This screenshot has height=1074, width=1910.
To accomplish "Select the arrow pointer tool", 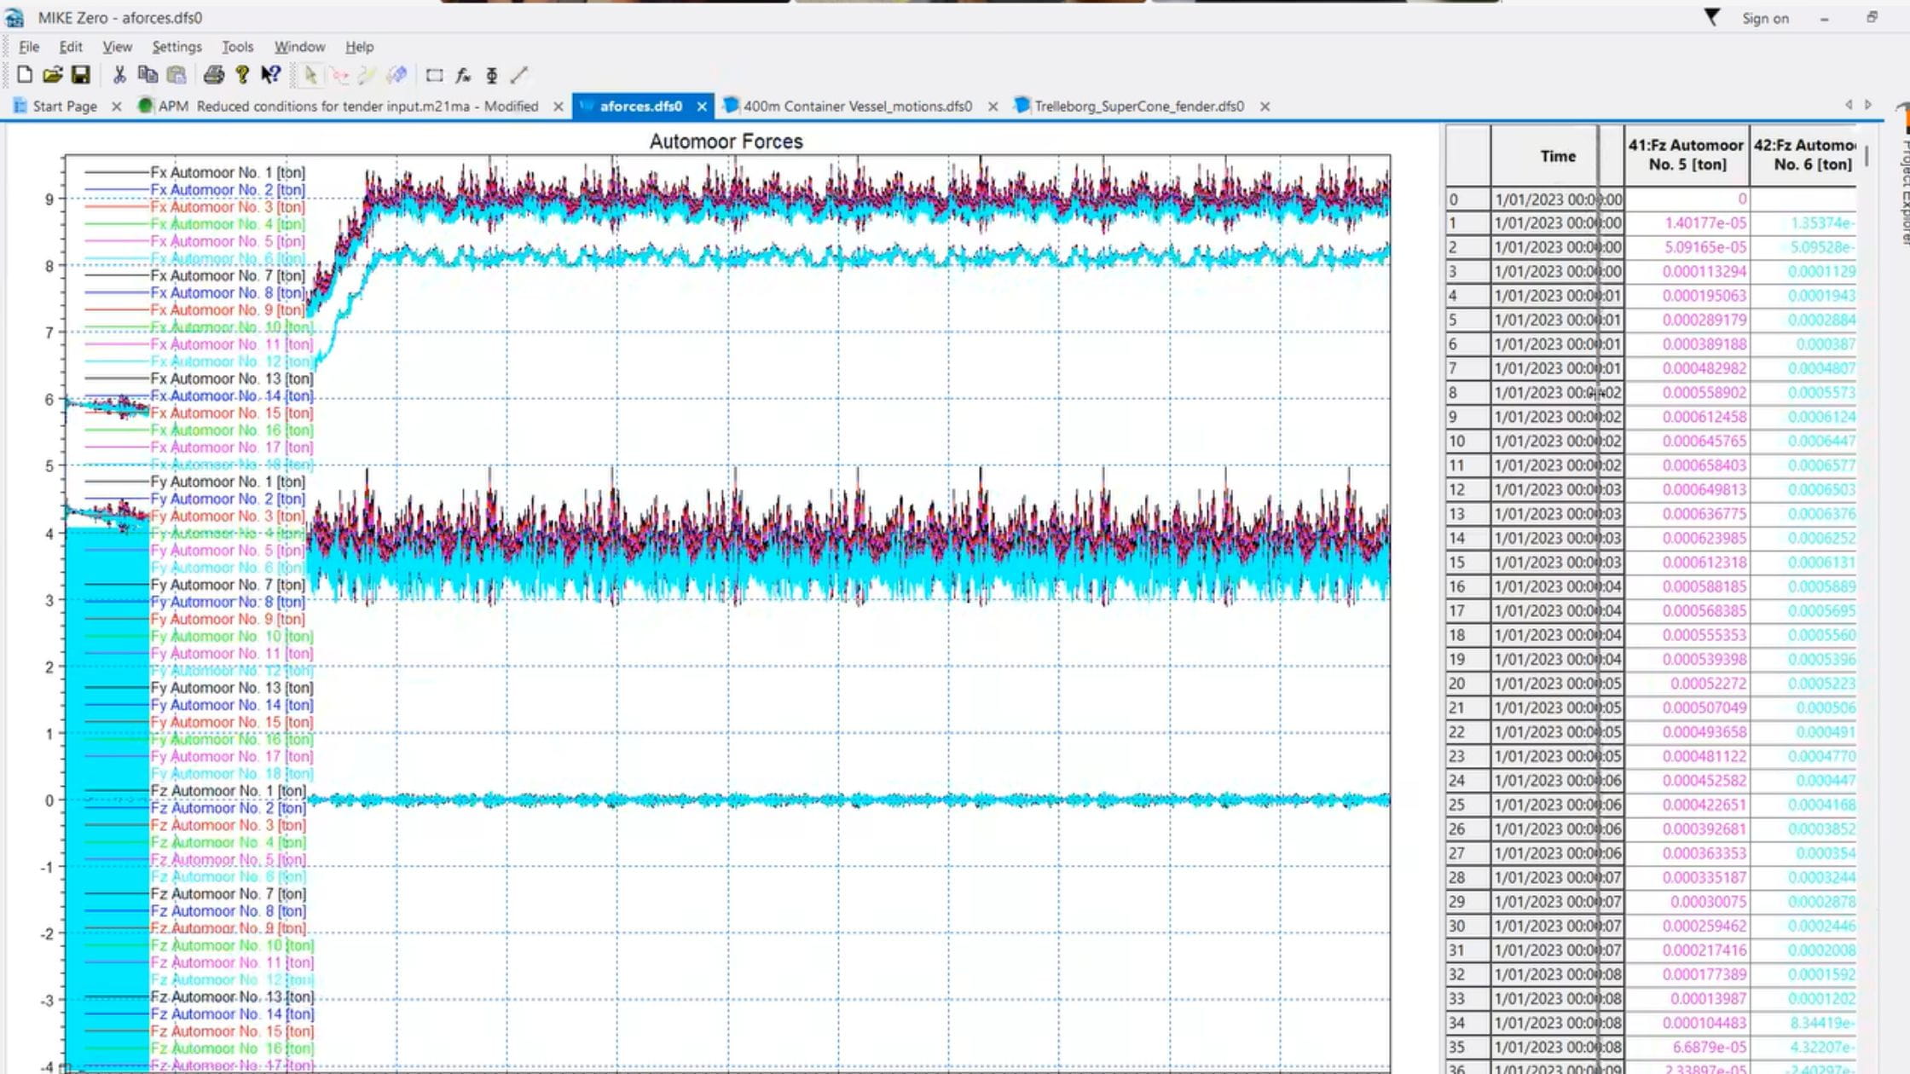I will [x=311, y=75].
